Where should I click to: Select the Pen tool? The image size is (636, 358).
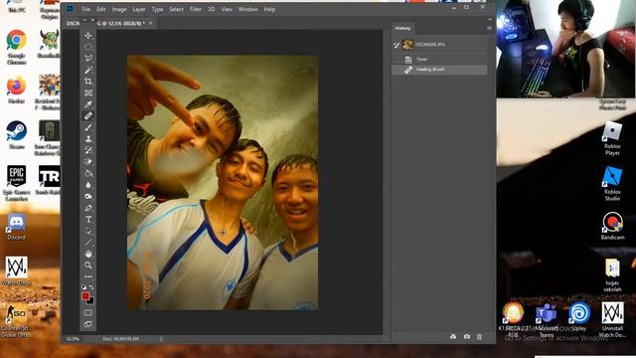pos(88,208)
